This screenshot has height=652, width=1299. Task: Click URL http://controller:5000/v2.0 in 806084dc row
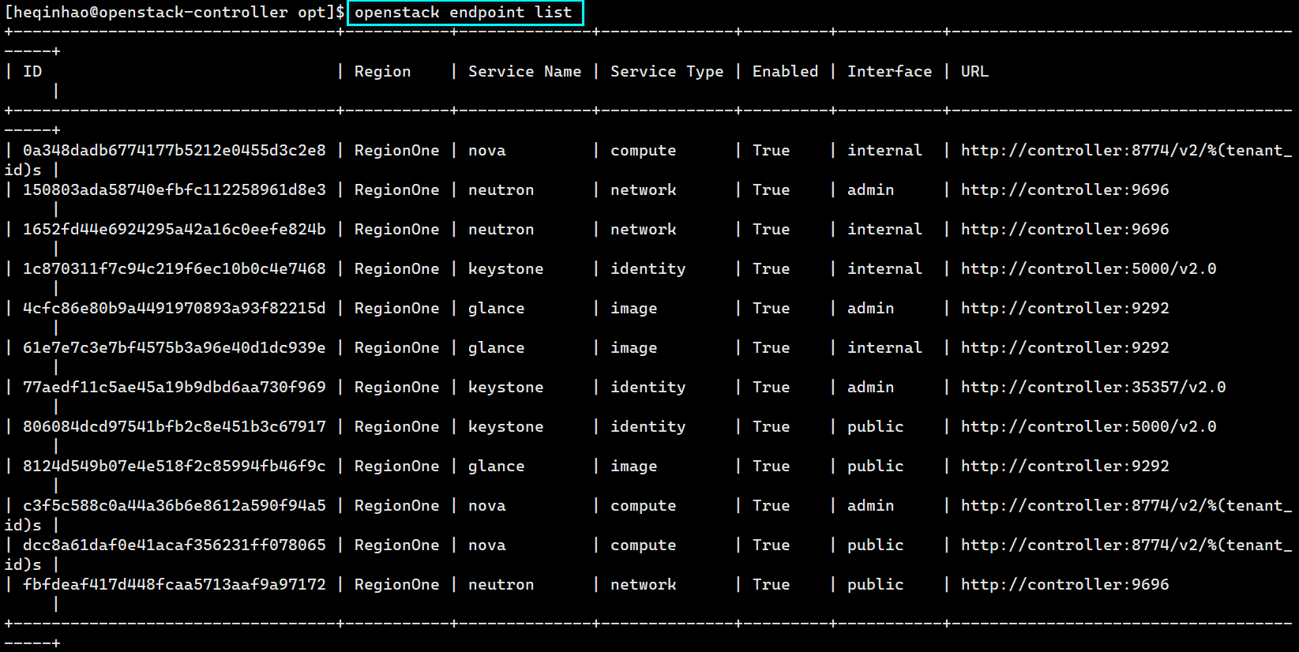point(1088,427)
